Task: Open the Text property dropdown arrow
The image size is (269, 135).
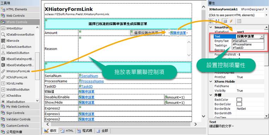Action: [x=262, y=36]
